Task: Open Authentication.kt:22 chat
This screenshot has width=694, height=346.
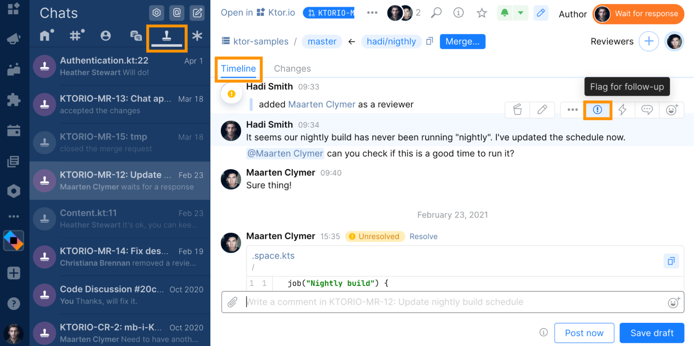Action: tap(120, 66)
